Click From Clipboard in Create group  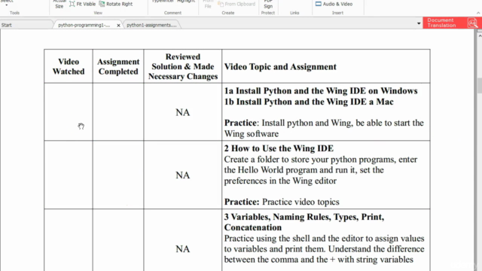(236, 4)
